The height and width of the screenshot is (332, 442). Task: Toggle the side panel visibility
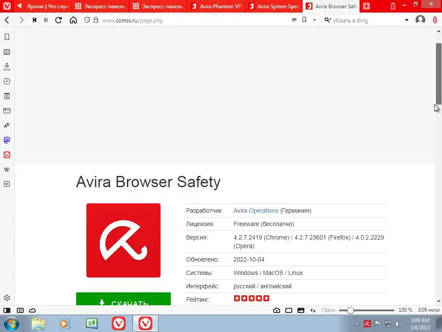click(7, 310)
